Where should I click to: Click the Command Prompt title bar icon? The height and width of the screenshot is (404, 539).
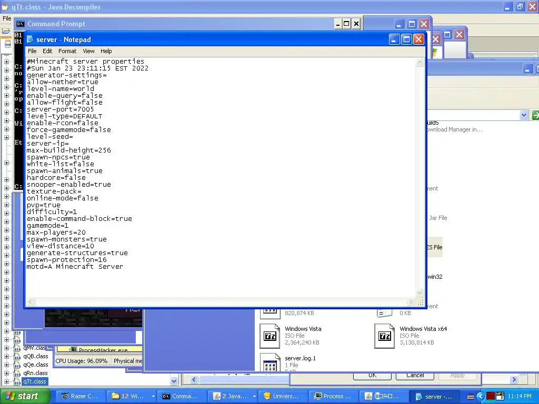[21, 24]
